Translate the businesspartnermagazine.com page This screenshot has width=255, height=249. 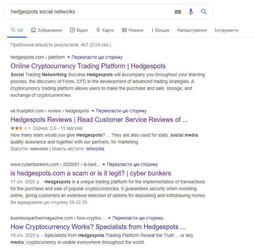tap(138, 218)
